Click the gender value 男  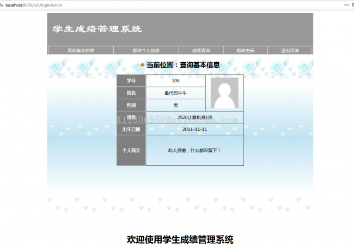[175, 105]
